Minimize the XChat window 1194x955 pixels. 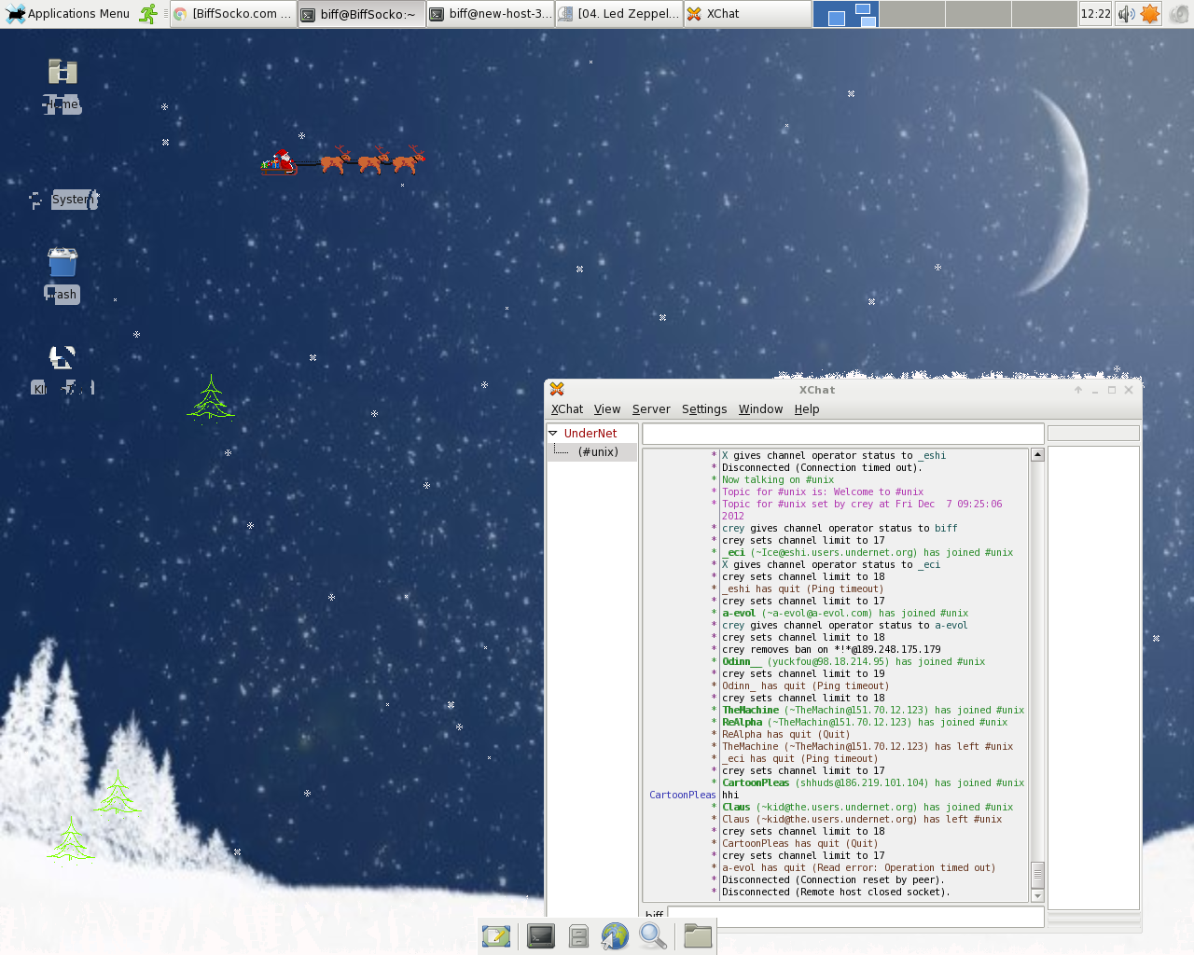point(1095,390)
